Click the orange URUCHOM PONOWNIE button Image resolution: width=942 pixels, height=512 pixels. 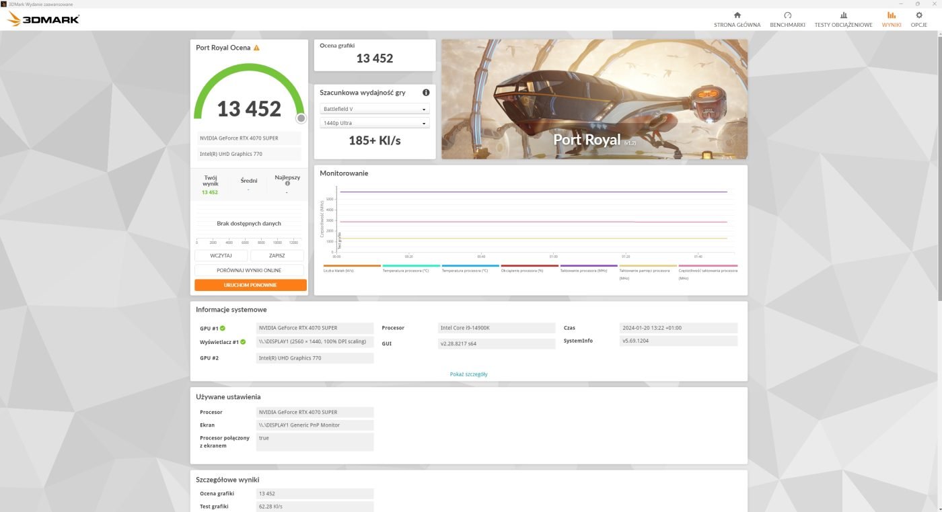pos(250,285)
